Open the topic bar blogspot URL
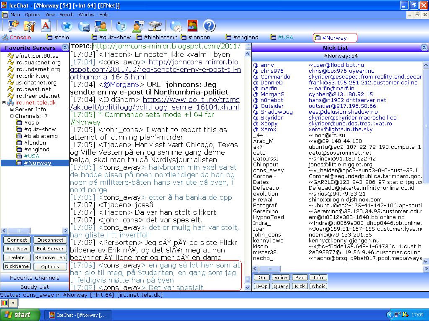Screen dimensions: 429x321 pos(167,46)
